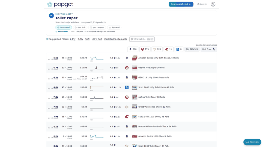263x147 pixels.
Task: Open the Columns visibility menu
Action: coord(192,49)
